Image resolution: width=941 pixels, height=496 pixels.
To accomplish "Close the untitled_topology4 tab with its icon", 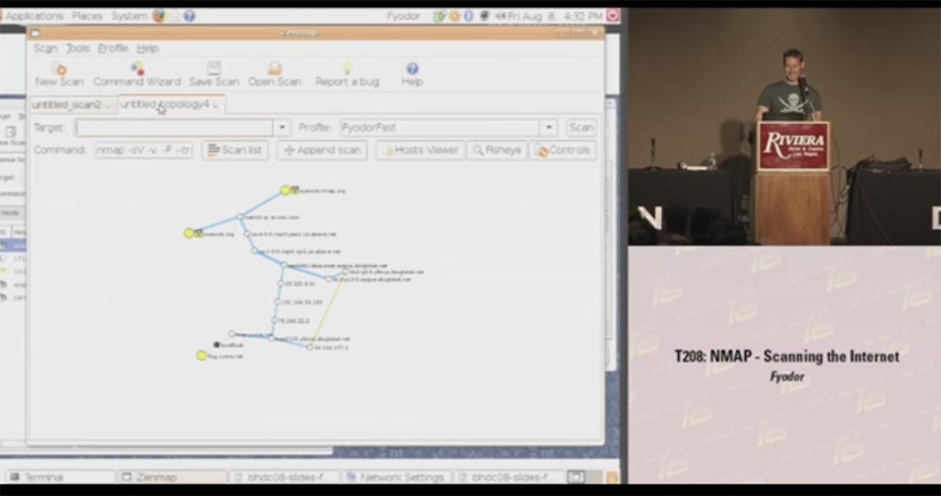I will [x=216, y=105].
